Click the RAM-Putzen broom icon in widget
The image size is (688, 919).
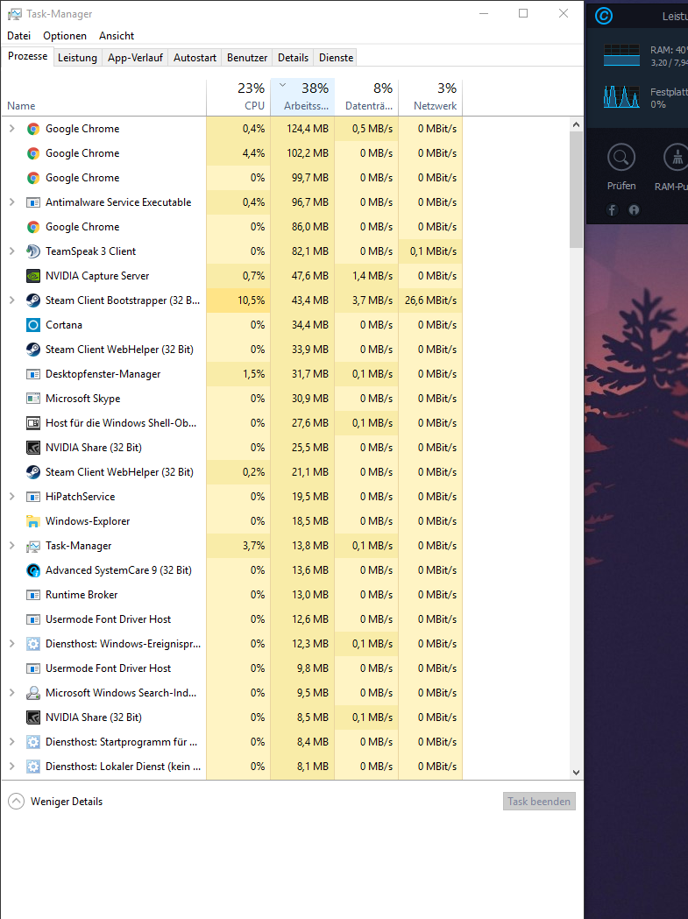coord(677,158)
